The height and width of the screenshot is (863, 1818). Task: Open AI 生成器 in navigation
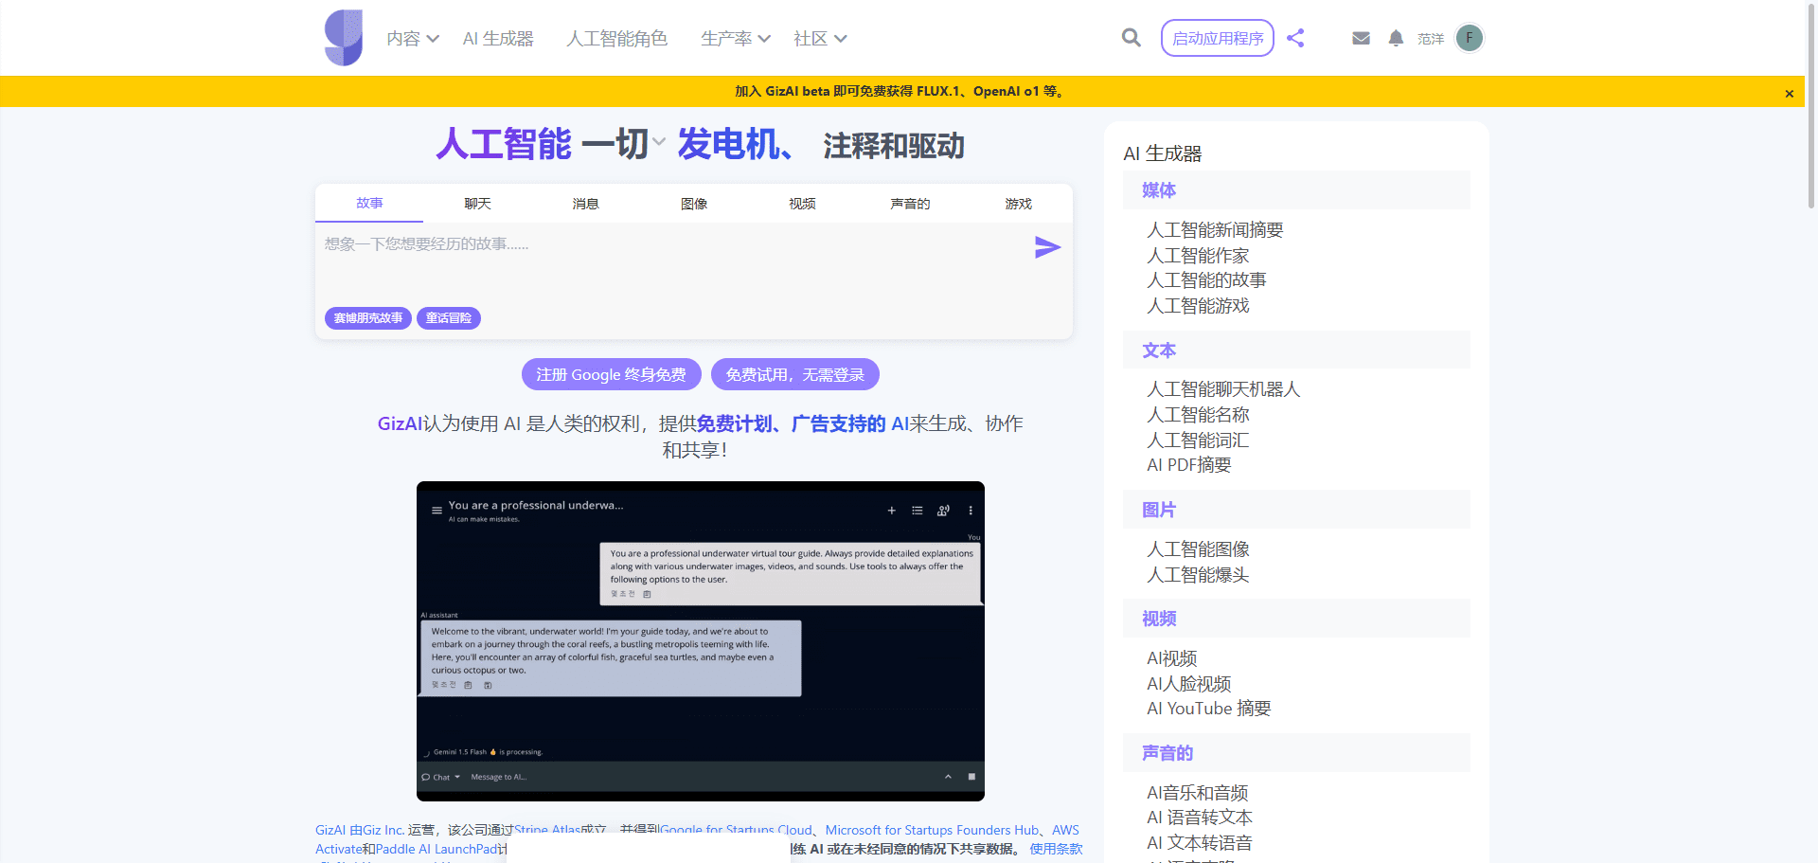(x=498, y=39)
